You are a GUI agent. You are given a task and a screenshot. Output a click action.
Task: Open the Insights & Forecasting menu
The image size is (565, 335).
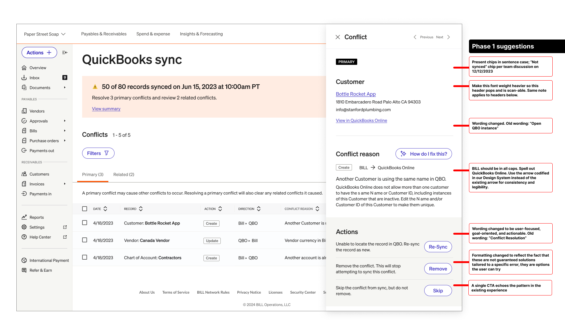click(x=201, y=34)
